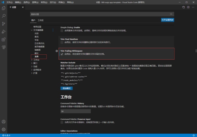197x137 pixels.
Task: Open the 帮助(H) menu
Action: pos(70,2)
